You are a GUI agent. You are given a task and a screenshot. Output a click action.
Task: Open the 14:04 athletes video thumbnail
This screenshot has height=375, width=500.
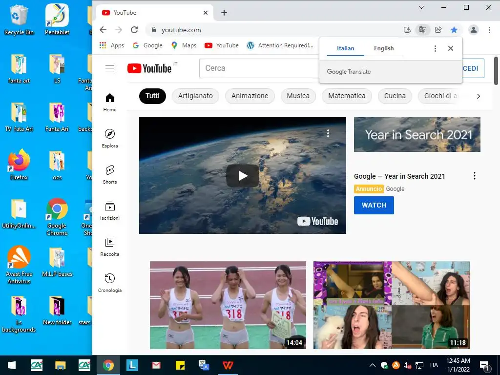tap(228, 305)
